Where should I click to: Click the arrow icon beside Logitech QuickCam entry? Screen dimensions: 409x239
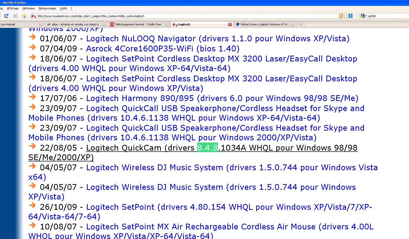(x=32, y=146)
